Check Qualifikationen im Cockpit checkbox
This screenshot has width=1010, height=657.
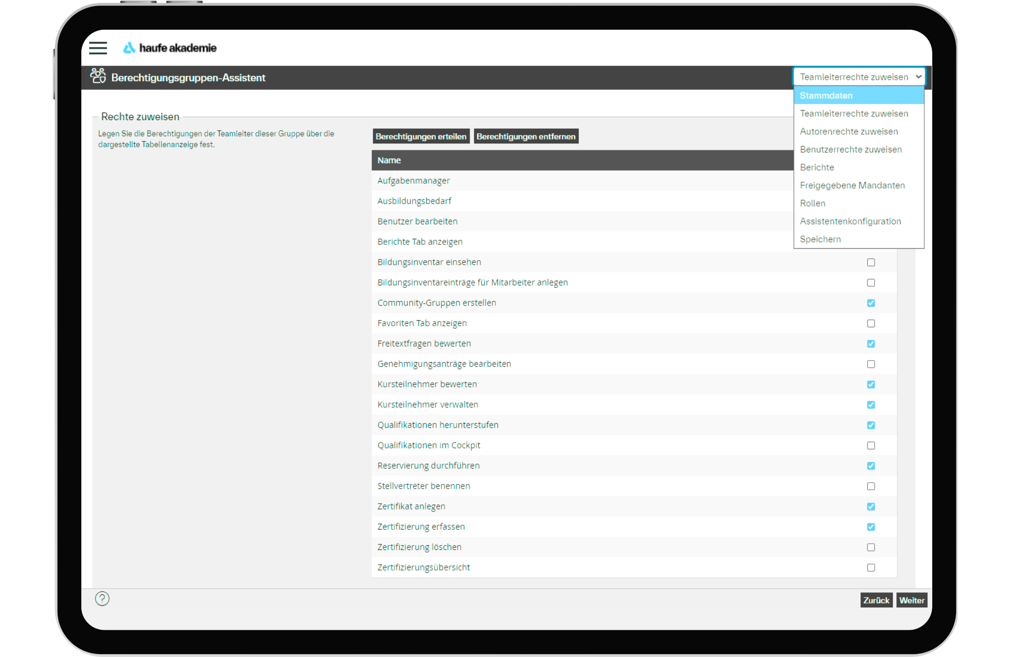pyautogui.click(x=871, y=445)
